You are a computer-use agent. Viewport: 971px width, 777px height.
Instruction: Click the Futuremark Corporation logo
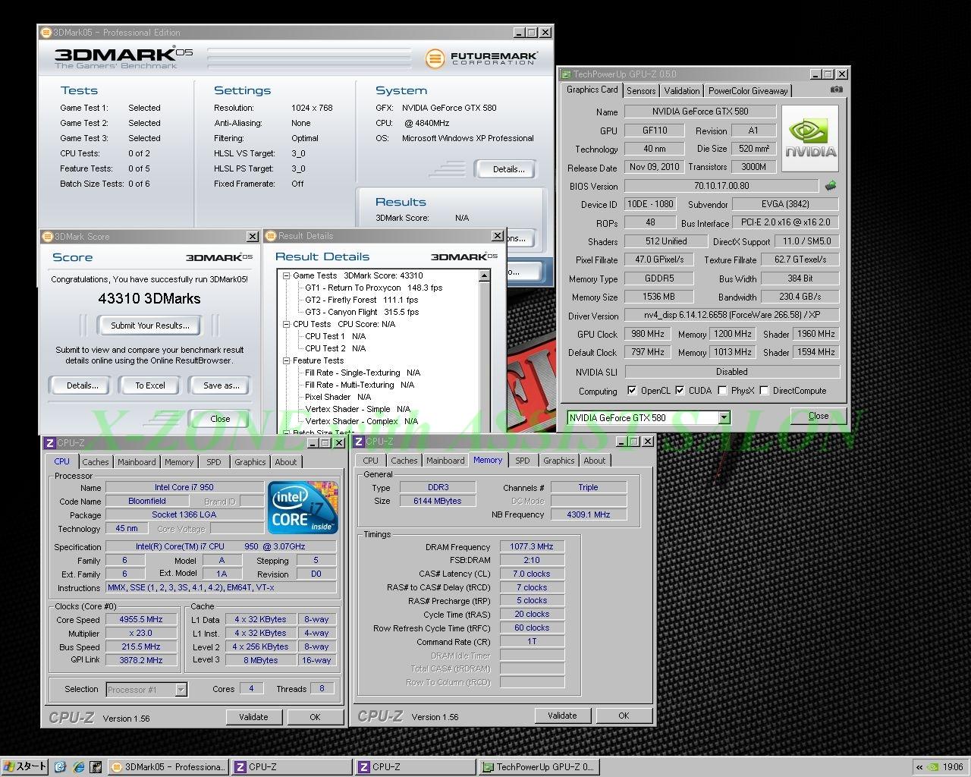tap(481, 58)
